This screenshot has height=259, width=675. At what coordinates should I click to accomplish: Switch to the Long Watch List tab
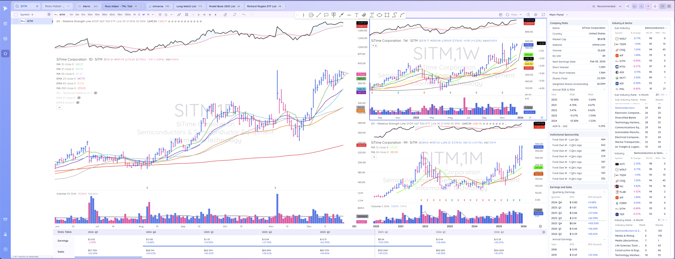click(x=189, y=6)
